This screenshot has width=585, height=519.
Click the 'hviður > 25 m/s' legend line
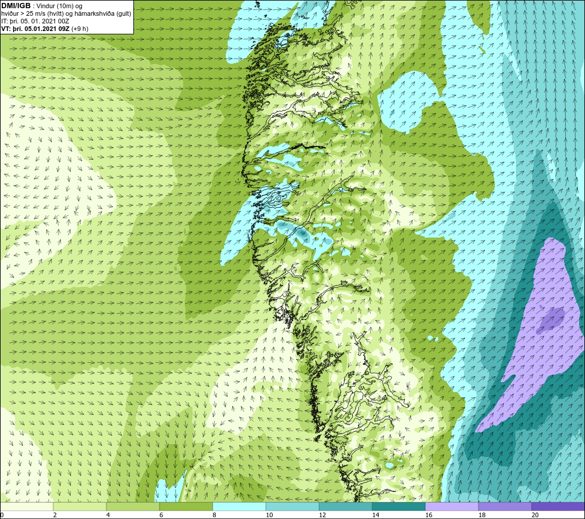[x=66, y=14]
